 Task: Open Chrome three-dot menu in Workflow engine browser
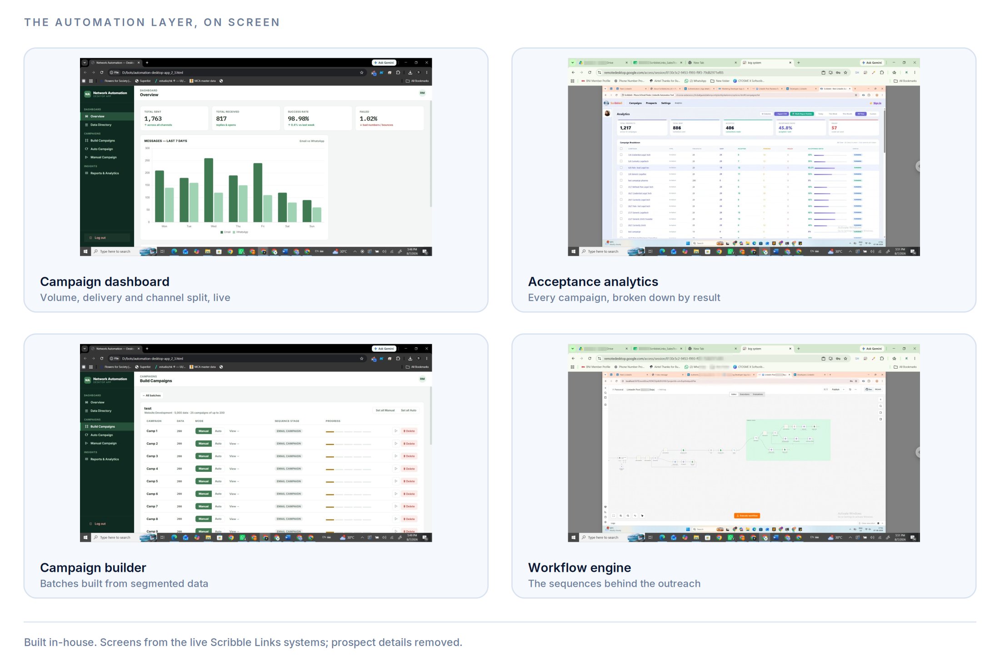tap(915, 358)
